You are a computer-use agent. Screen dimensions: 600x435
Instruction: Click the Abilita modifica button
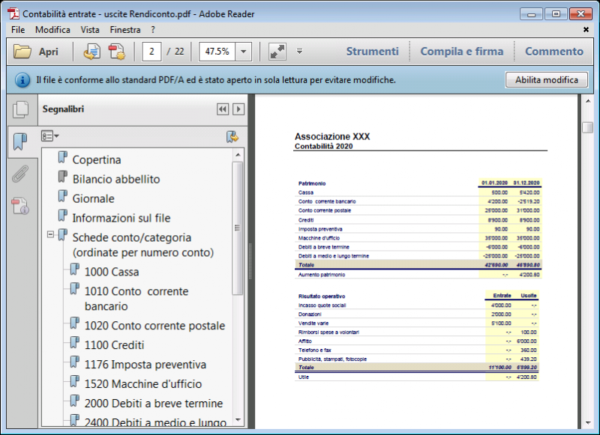[x=547, y=80]
